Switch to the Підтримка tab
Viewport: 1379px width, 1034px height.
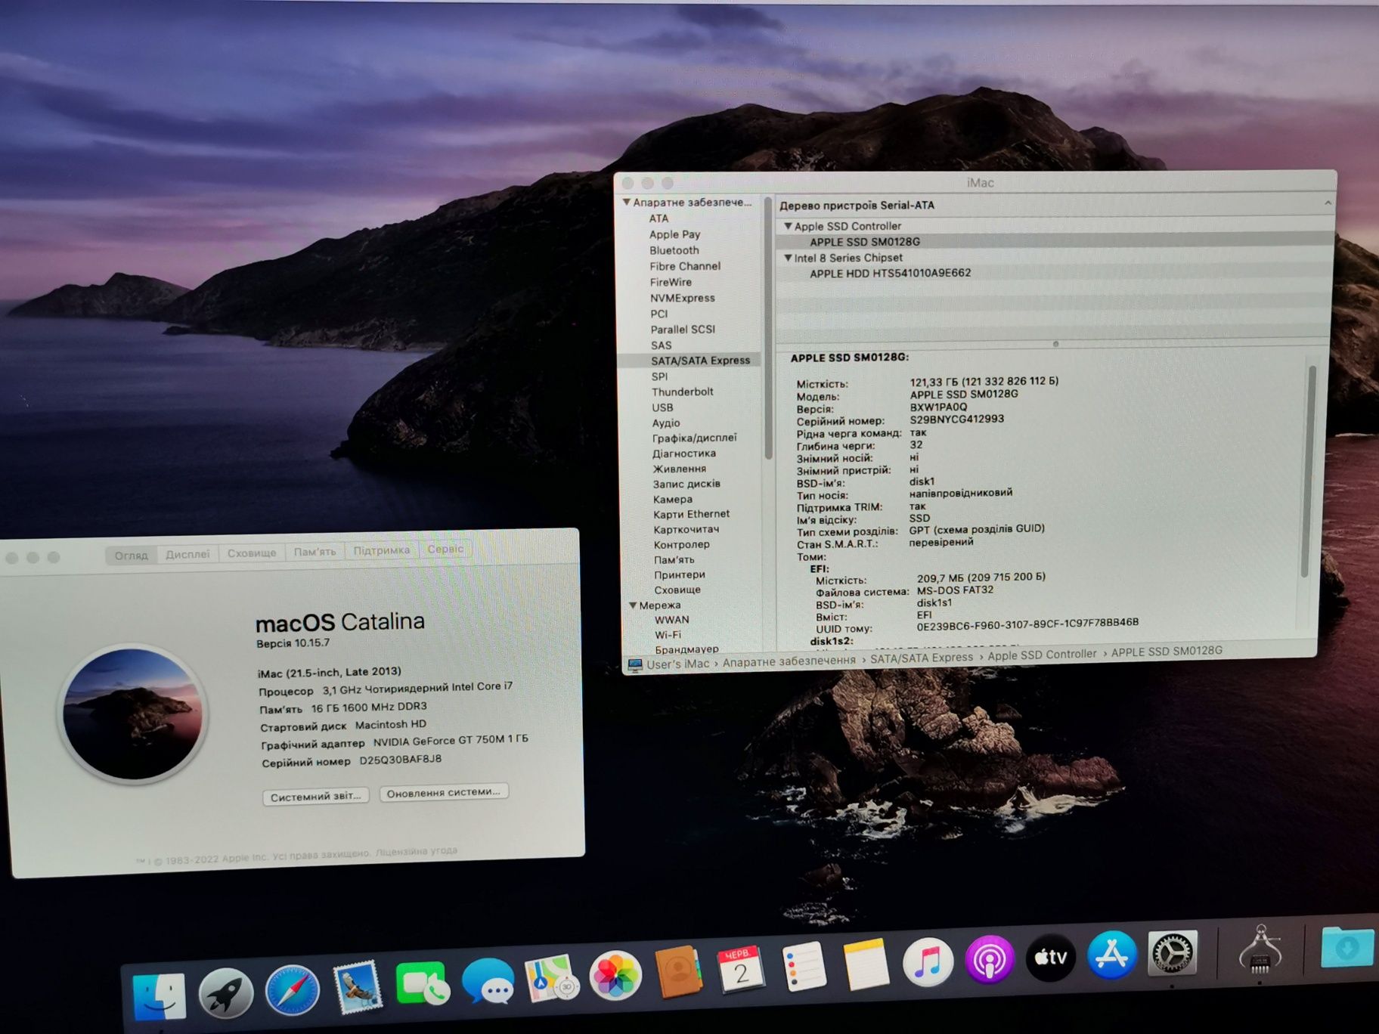click(382, 550)
